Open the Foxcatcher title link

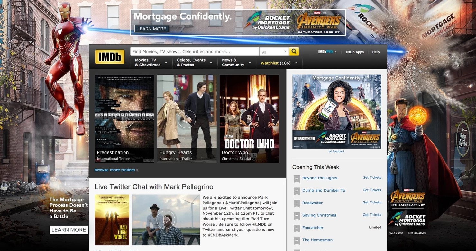coord(313,228)
